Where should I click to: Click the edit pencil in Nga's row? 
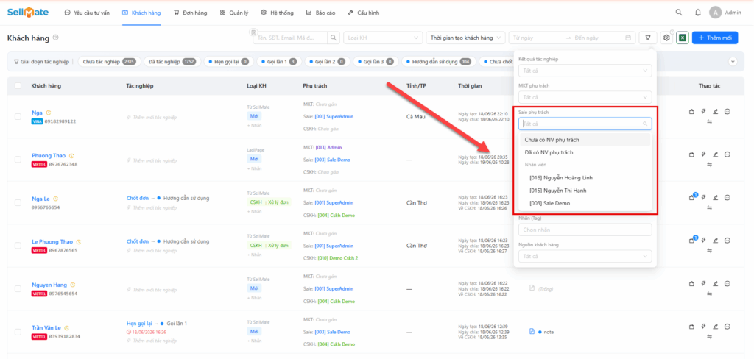[715, 112]
